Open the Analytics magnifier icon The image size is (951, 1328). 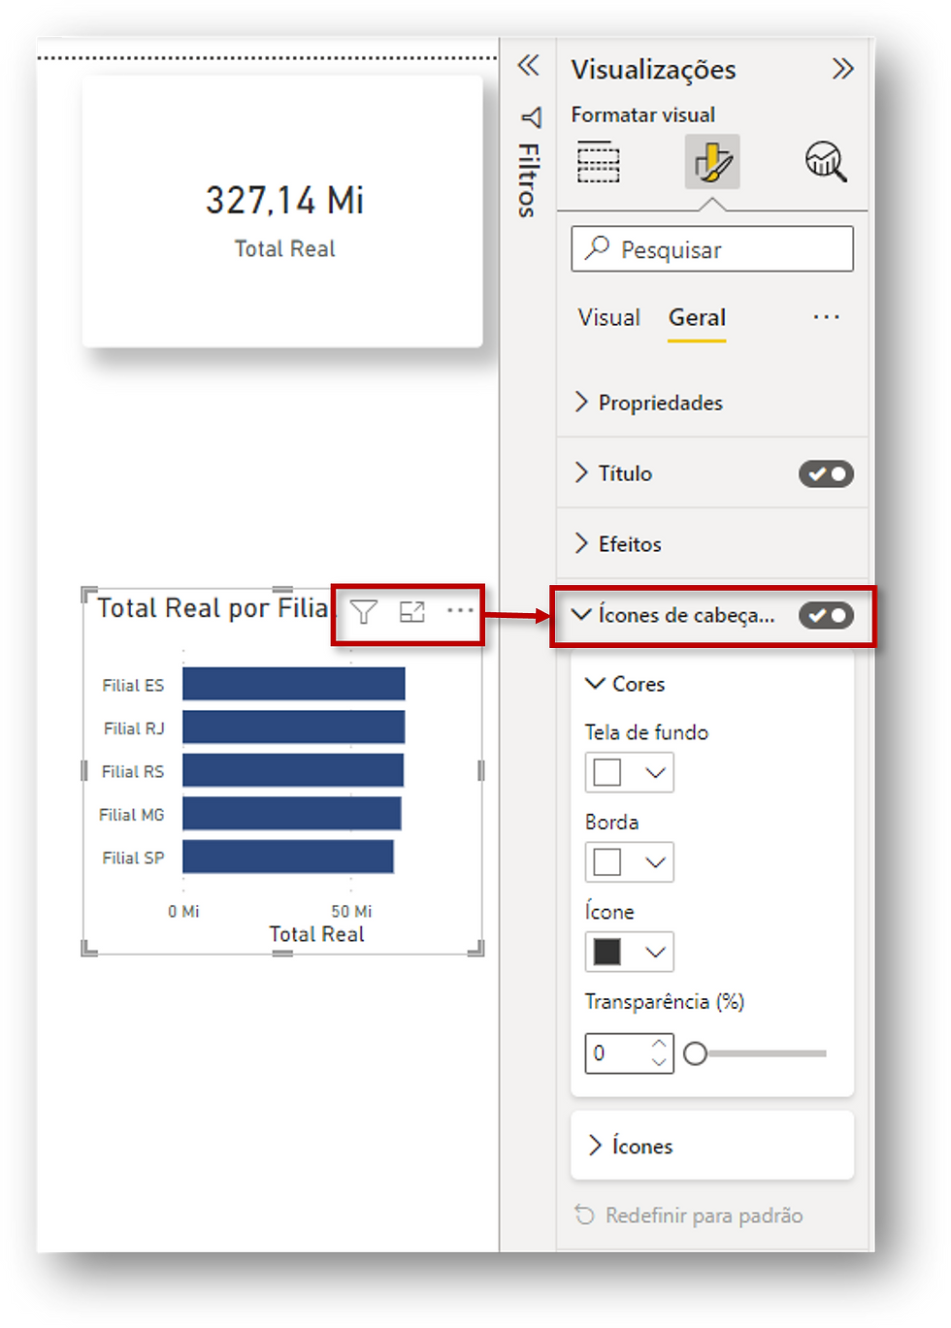(x=826, y=161)
